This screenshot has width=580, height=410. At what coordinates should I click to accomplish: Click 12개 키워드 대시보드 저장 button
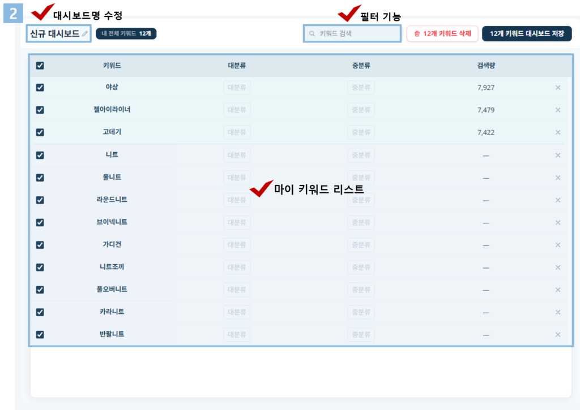[527, 34]
